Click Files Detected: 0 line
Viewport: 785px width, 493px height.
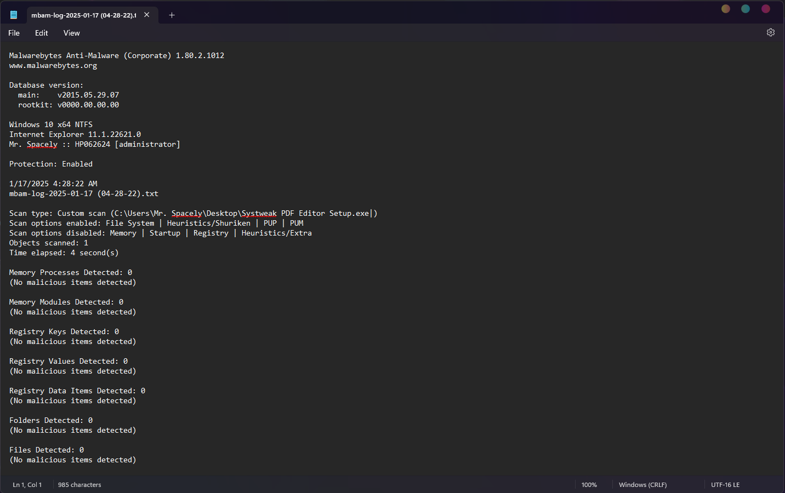(47, 450)
